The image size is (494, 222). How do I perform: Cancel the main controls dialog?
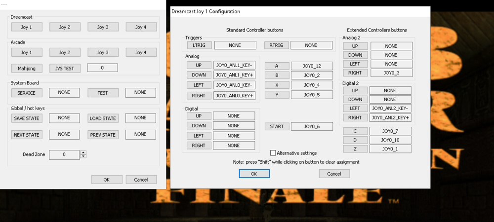[141, 180]
